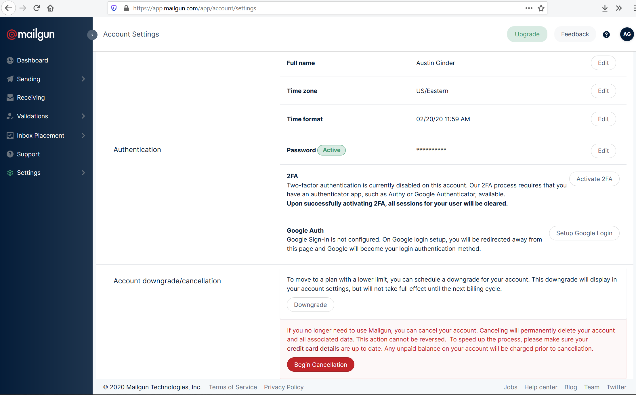This screenshot has height=395, width=636.
Task: Click Setup Google Login
Action: [584, 233]
